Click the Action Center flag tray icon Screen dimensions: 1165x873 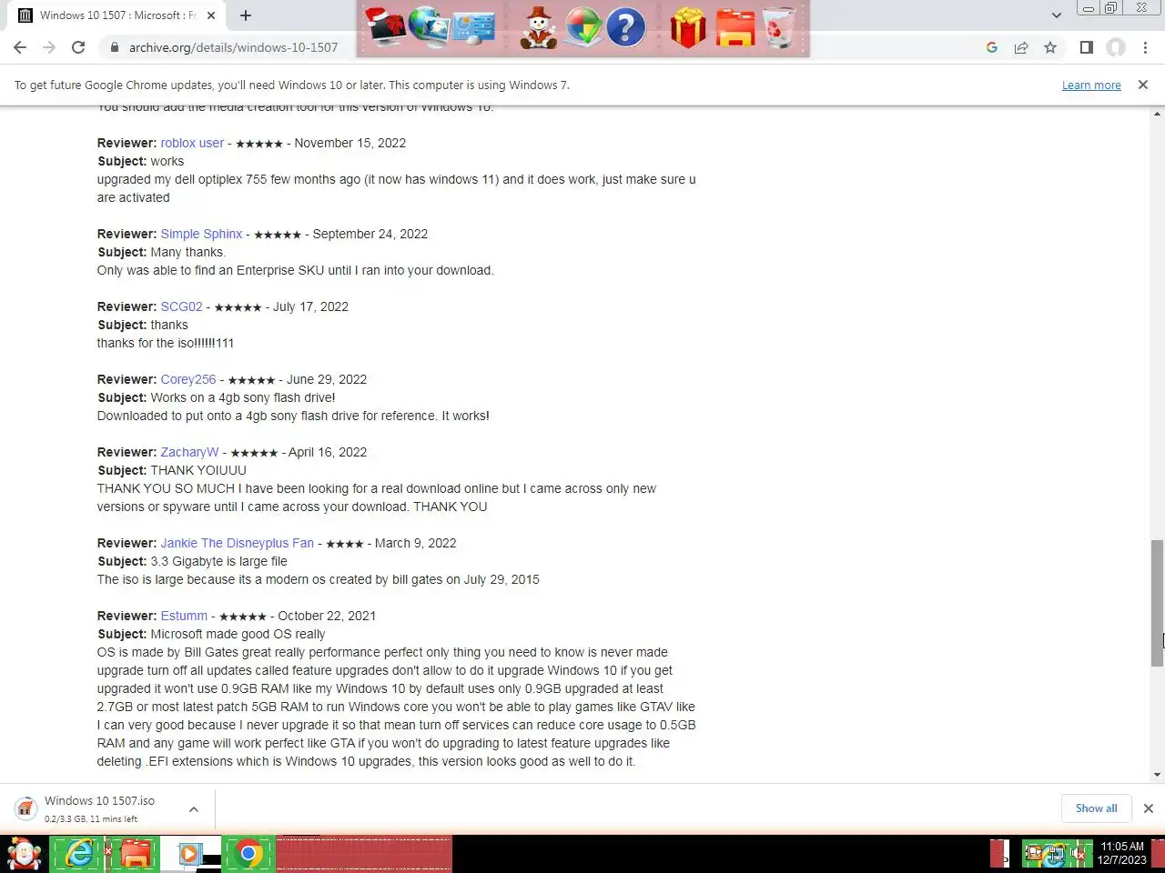pos(1033,854)
